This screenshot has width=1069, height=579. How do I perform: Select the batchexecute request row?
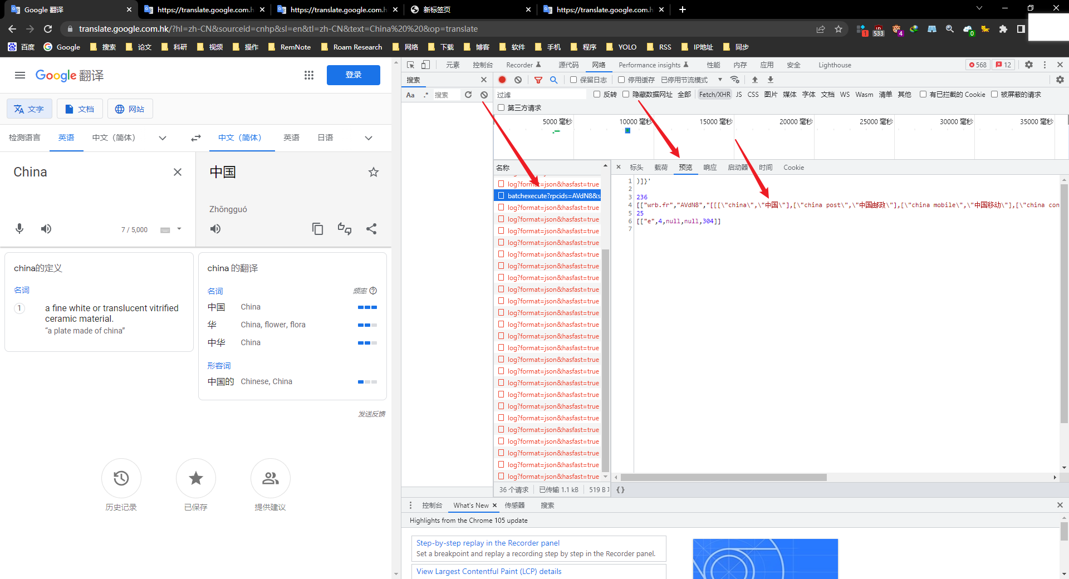pyautogui.click(x=547, y=195)
